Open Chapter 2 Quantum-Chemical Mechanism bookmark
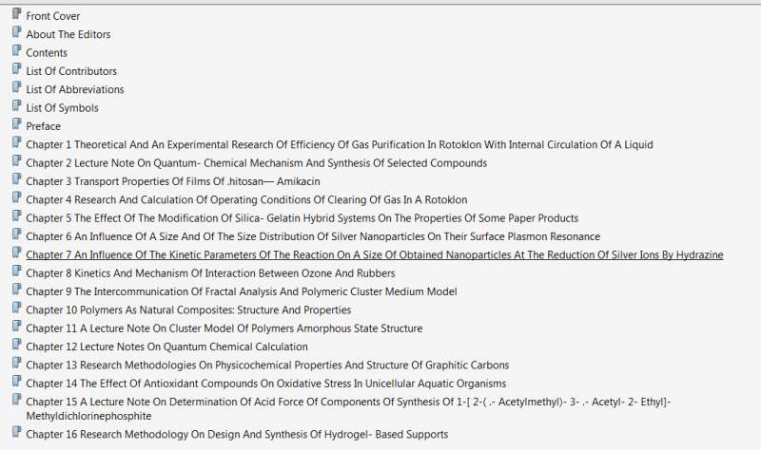Image resolution: width=761 pixels, height=450 pixels. (256, 162)
